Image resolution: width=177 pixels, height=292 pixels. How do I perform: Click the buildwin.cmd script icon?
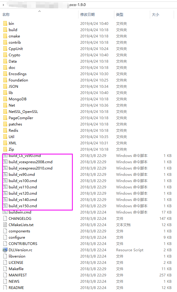pos(5,212)
